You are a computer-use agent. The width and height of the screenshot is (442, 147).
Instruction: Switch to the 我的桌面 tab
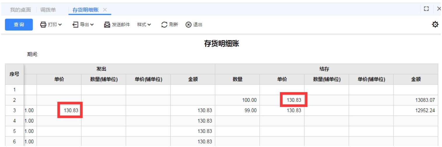pos(20,10)
